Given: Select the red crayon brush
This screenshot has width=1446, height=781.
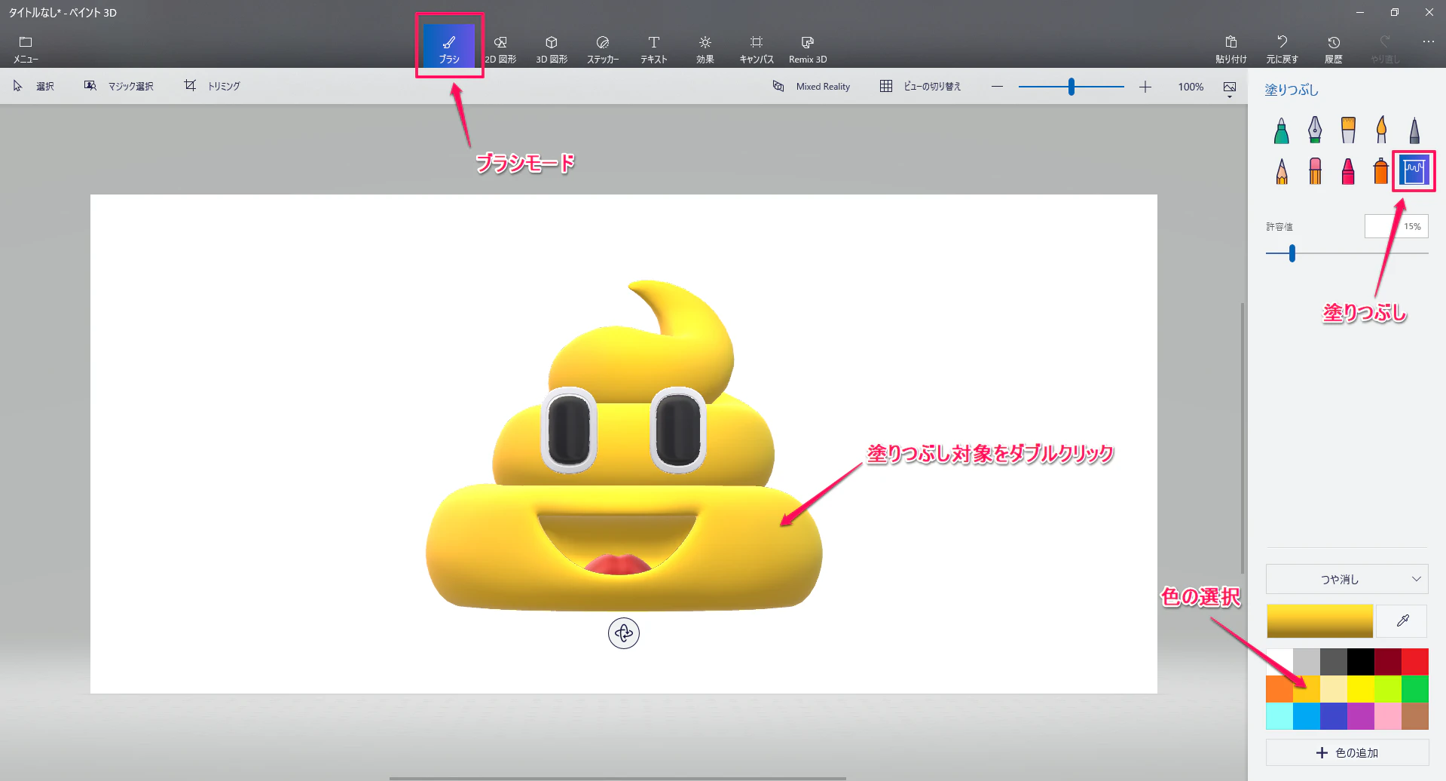Looking at the screenshot, I should (x=1348, y=171).
